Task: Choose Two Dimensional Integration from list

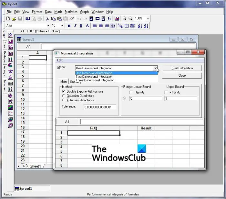Action: (117, 77)
